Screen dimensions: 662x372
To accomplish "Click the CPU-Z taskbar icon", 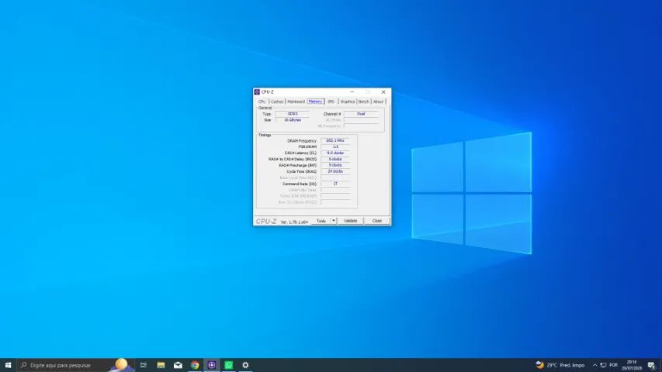I will tap(212, 365).
